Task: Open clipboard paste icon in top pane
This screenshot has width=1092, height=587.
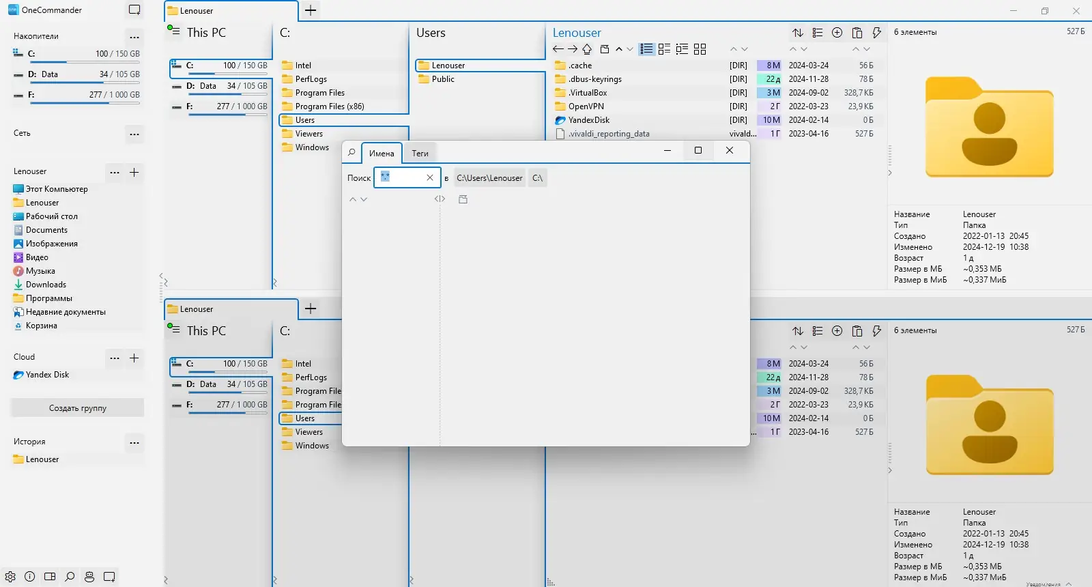Action: coord(857,33)
